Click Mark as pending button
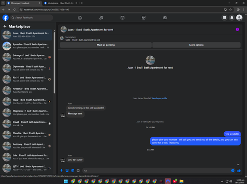The image size is (247, 184). [x=106, y=45]
